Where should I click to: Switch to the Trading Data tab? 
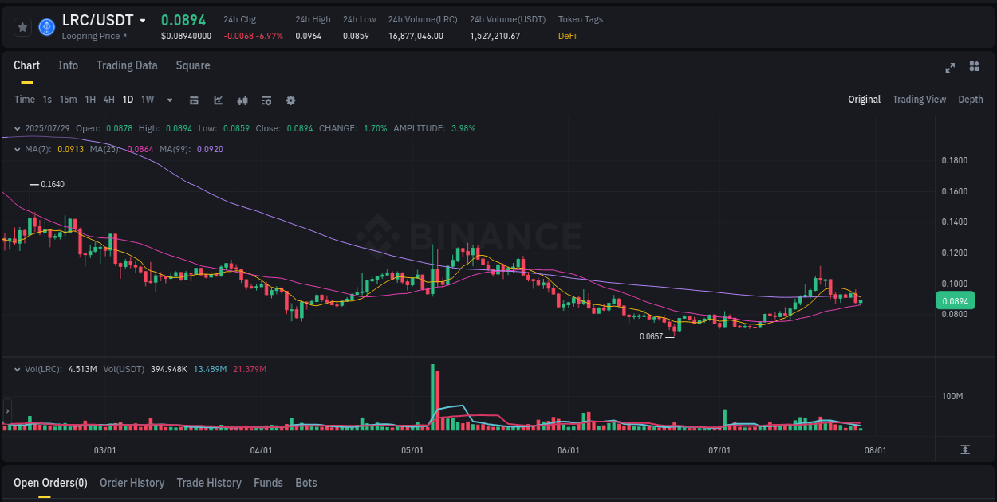point(127,65)
